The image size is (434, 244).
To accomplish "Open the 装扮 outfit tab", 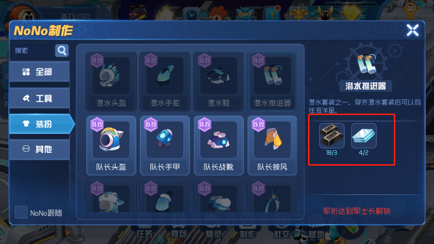I will 42,123.
